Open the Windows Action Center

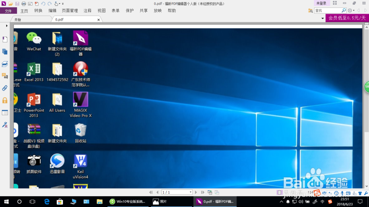(x=360, y=201)
